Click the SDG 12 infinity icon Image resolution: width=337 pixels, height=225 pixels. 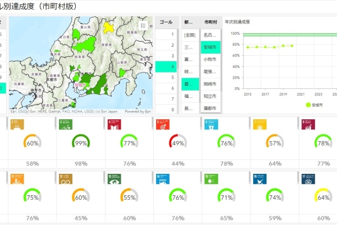point(64,178)
